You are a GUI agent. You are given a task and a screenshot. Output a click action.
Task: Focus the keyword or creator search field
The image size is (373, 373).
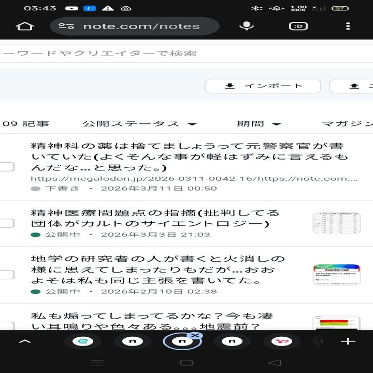pos(187,53)
